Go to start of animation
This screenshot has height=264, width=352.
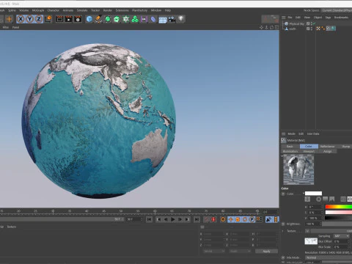click(x=150, y=219)
